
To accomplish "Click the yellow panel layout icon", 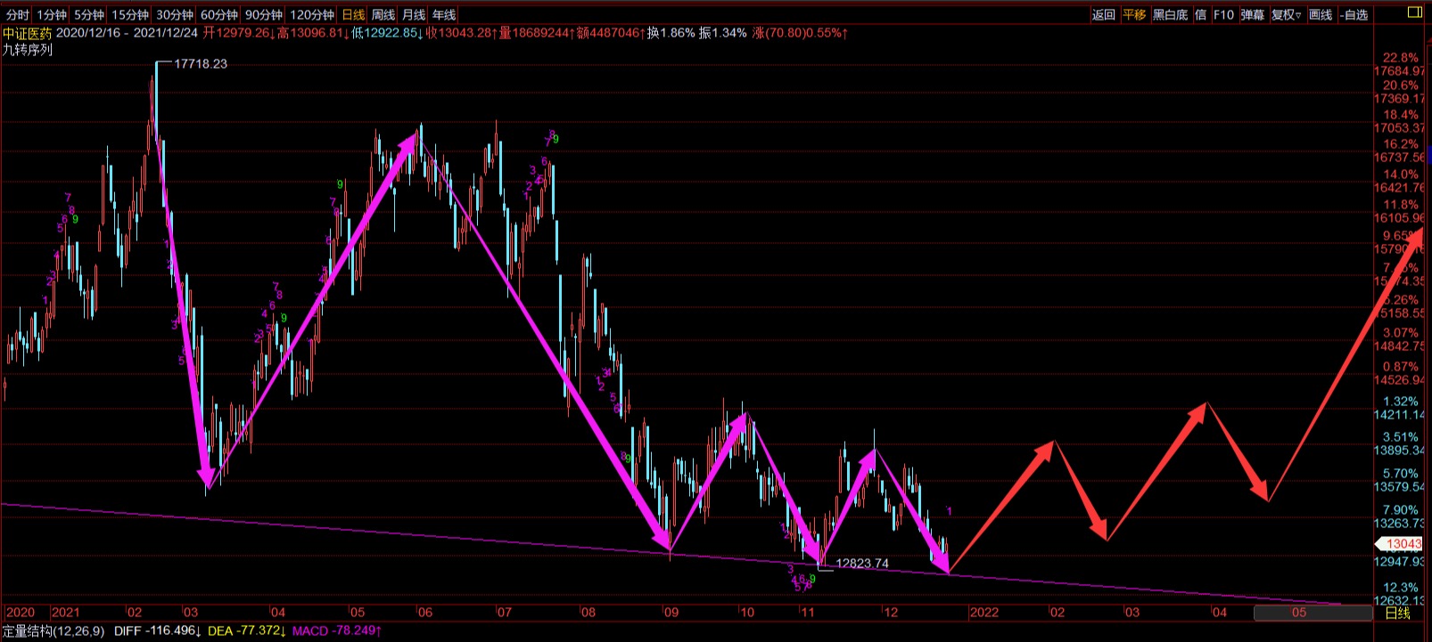I will 1415,12.
